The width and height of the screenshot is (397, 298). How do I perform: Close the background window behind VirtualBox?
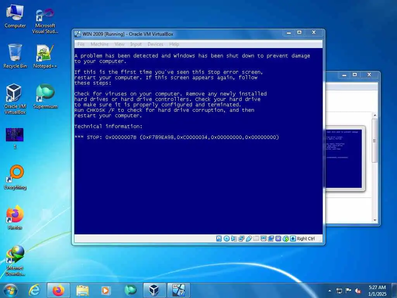pos(369,74)
